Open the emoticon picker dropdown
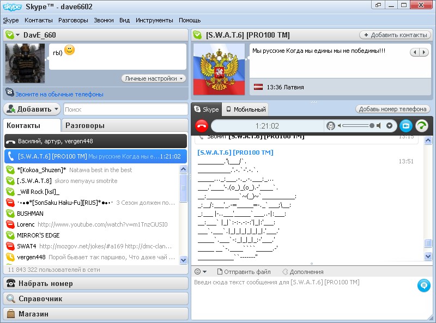 click(201, 272)
